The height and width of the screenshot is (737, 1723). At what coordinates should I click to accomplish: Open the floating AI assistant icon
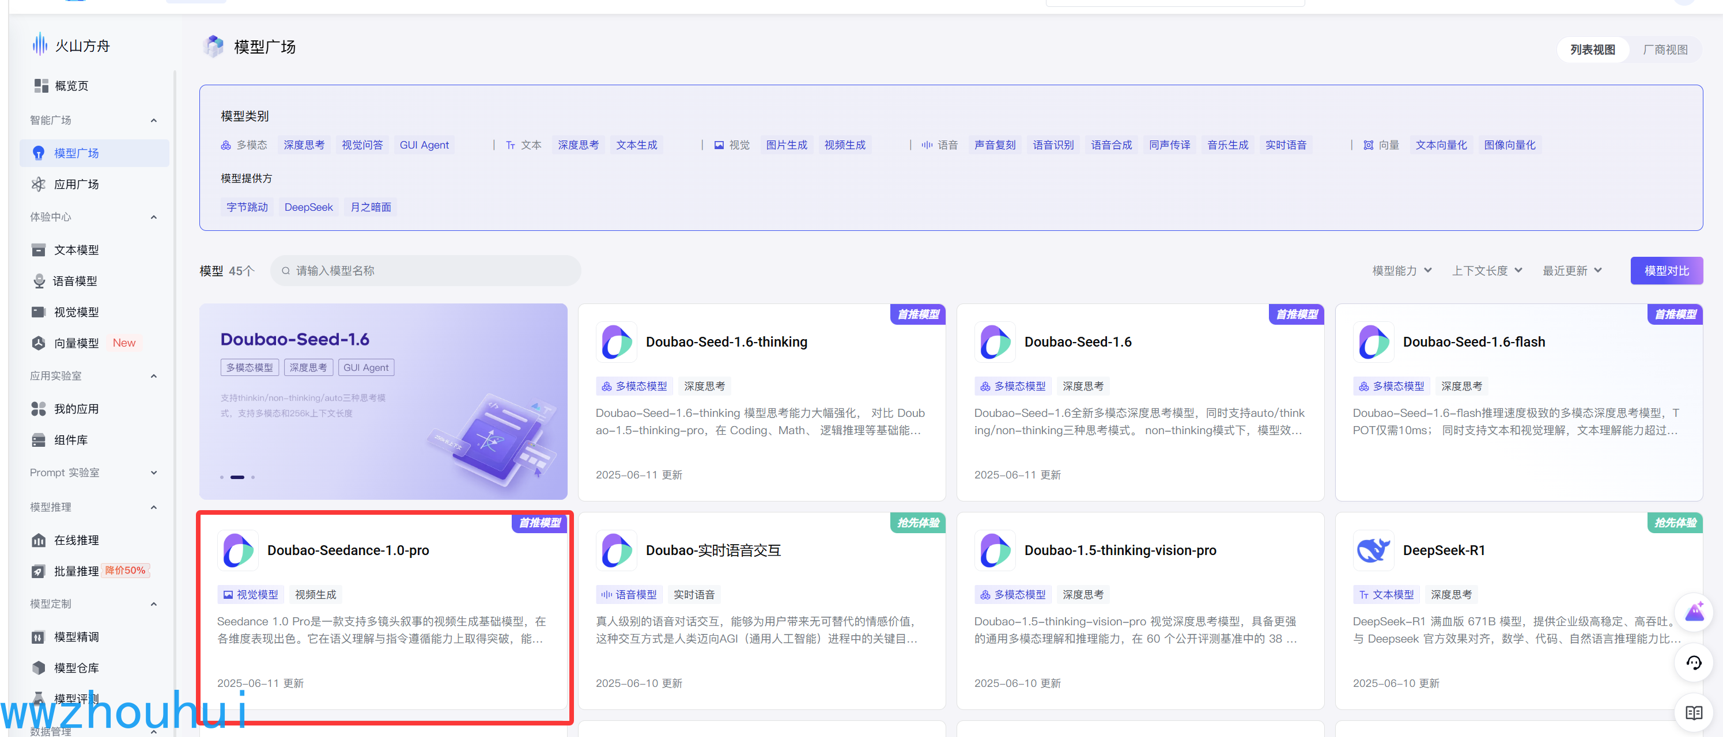point(1694,611)
